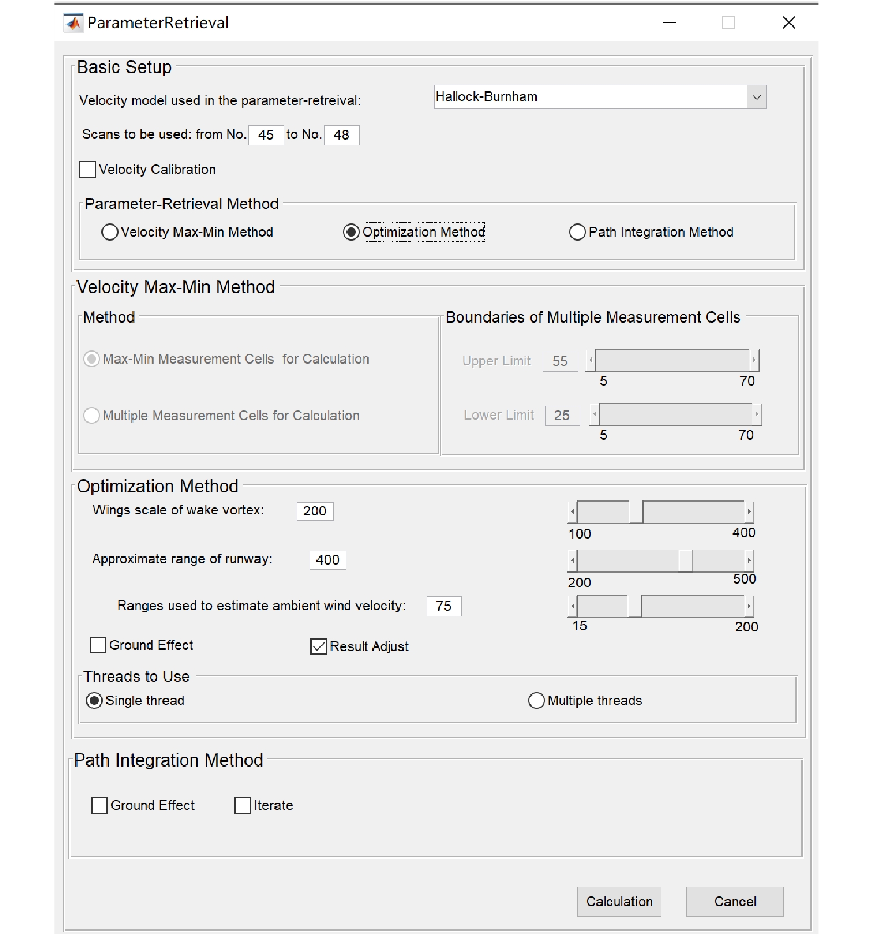The width and height of the screenshot is (873, 935).
Task: Open the velocity model dropdown
Action: click(756, 98)
